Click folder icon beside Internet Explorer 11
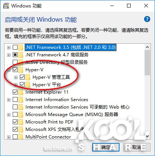 (x=21, y=92)
